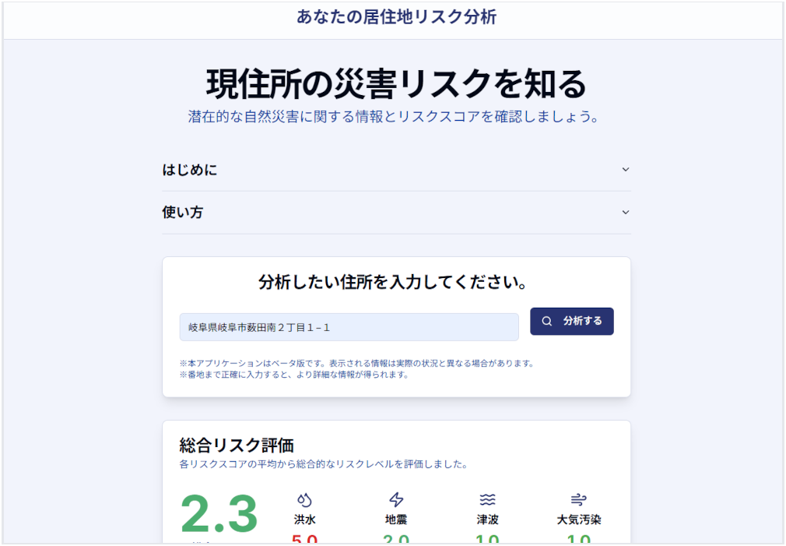The height and width of the screenshot is (546, 786).
Task: Collapse the はじめに disclosure arrow
Action: (625, 169)
